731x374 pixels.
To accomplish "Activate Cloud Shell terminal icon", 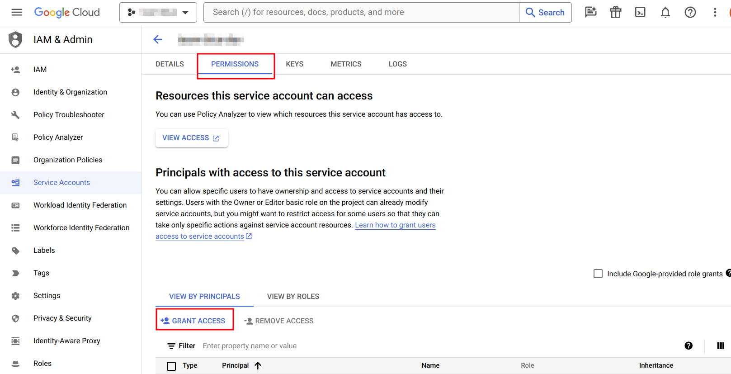I will click(x=640, y=12).
